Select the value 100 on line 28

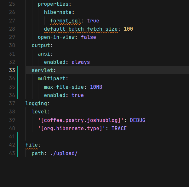(128, 29)
